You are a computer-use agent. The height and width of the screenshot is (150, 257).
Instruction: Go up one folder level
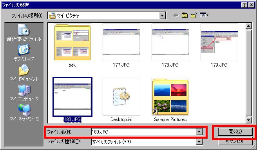point(185,16)
